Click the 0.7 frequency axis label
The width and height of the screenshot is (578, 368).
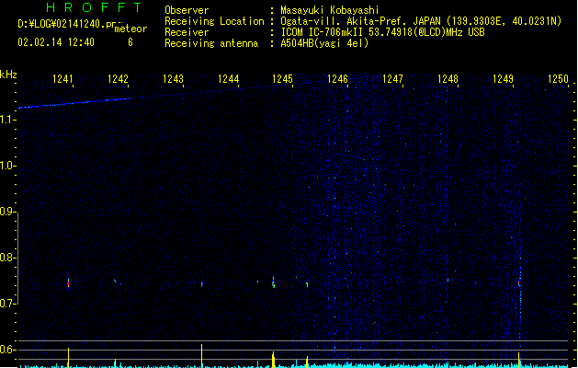pyautogui.click(x=7, y=304)
